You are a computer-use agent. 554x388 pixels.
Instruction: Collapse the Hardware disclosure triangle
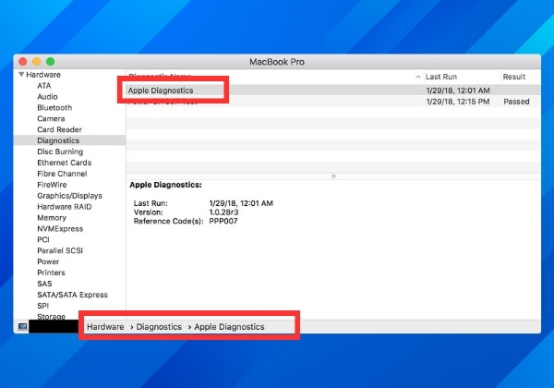21,75
